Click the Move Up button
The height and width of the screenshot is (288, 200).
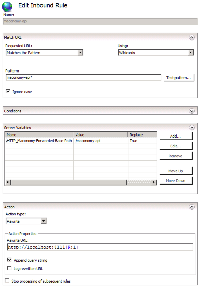tap(176, 171)
